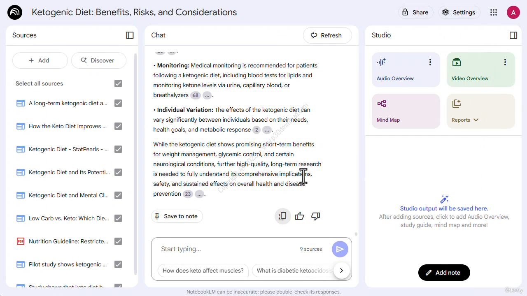Open the Google apps grid

[494, 12]
